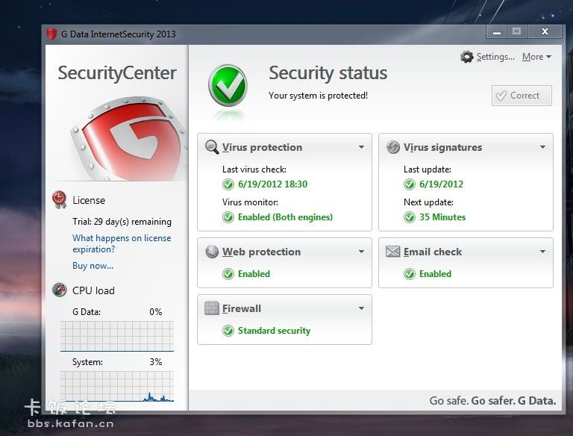573x436 pixels.
Task: Expand the Virus signatures dropdown arrow
Action: 542,147
